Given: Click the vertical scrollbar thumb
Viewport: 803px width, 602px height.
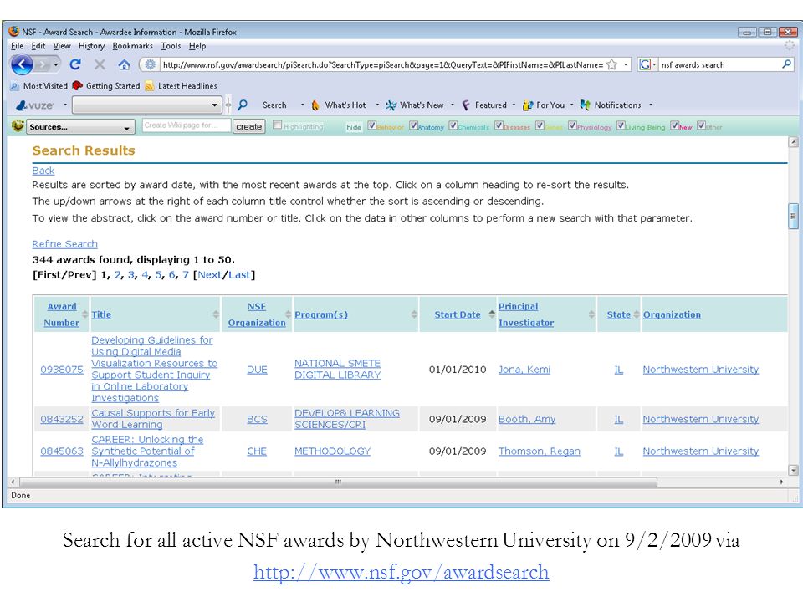Looking at the screenshot, I should tap(793, 216).
